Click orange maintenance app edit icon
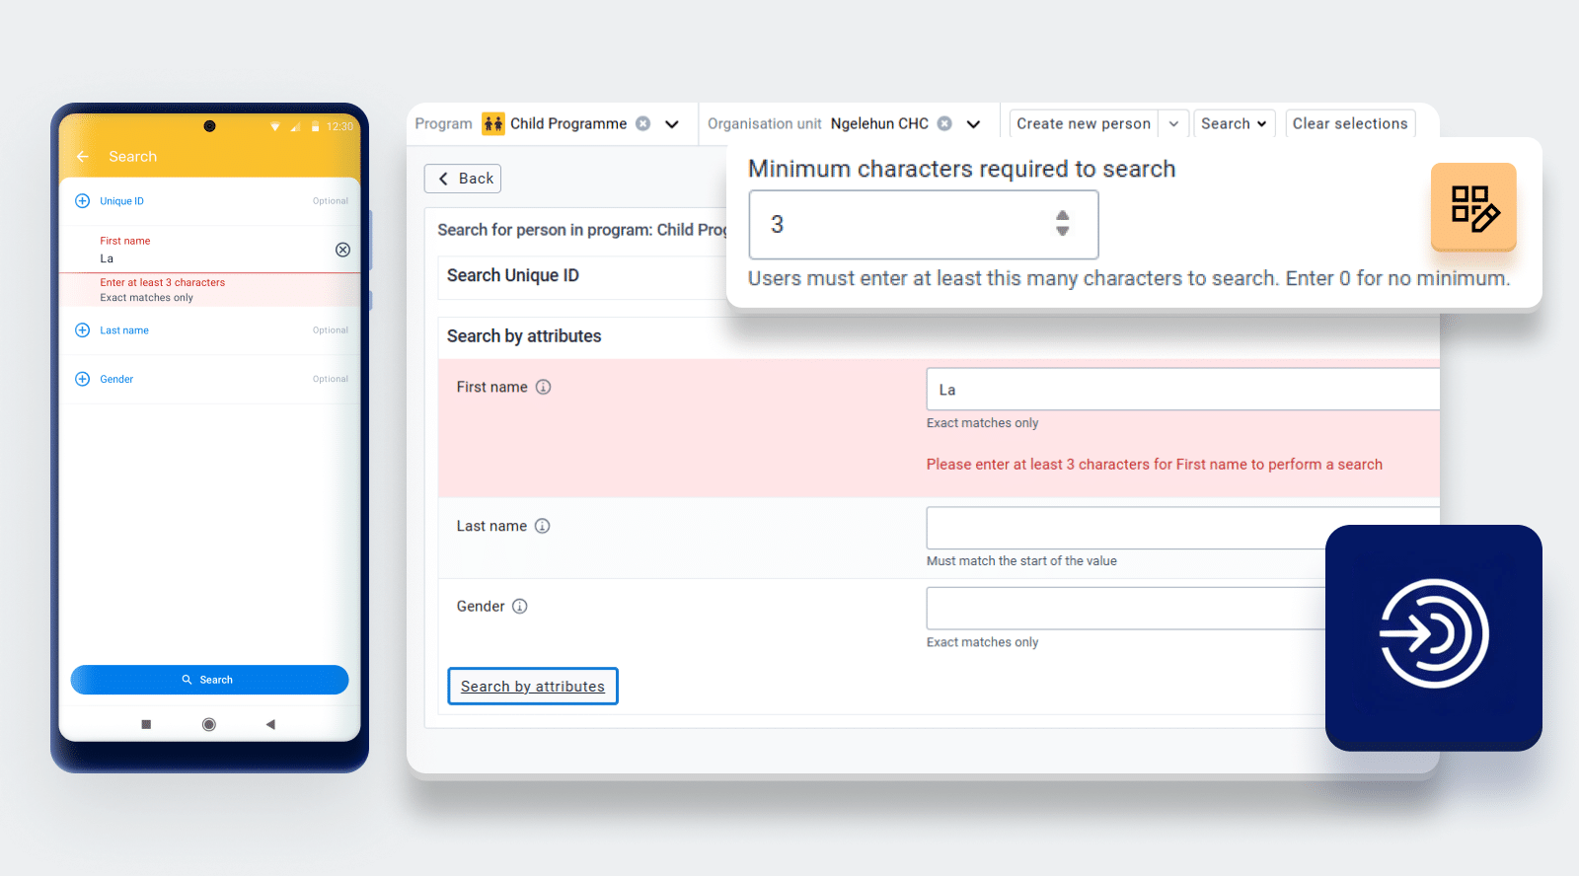1579x876 pixels. tap(1473, 207)
